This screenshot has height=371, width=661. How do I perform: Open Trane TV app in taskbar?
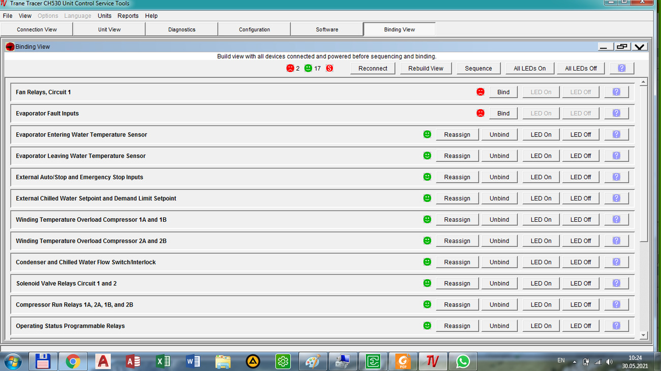[x=433, y=361]
